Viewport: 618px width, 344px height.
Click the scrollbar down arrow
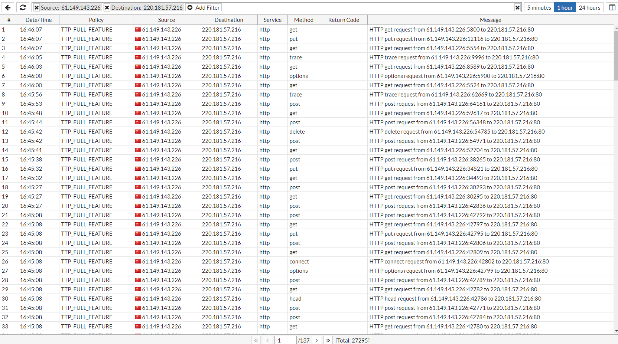pyautogui.click(x=616, y=331)
